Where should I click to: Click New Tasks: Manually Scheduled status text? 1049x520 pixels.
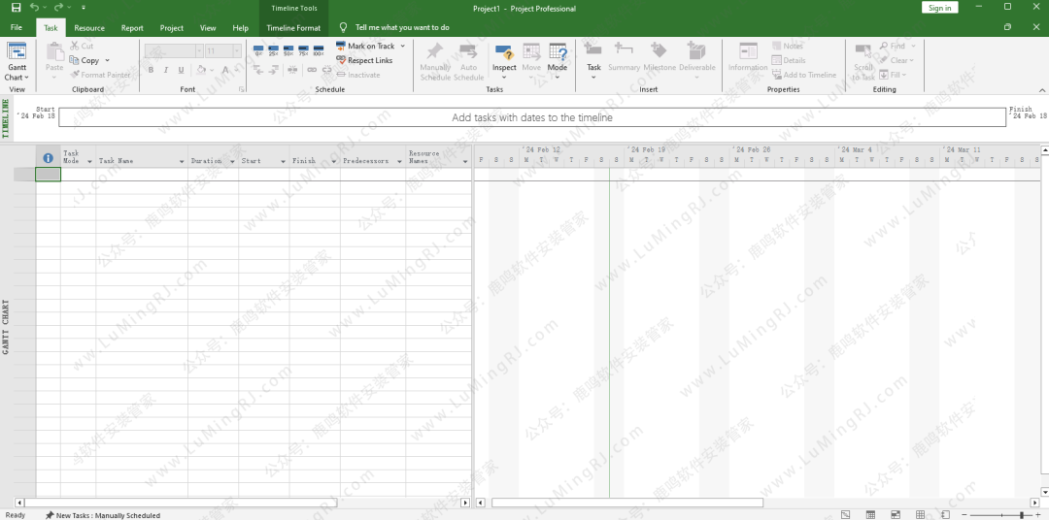point(108,515)
